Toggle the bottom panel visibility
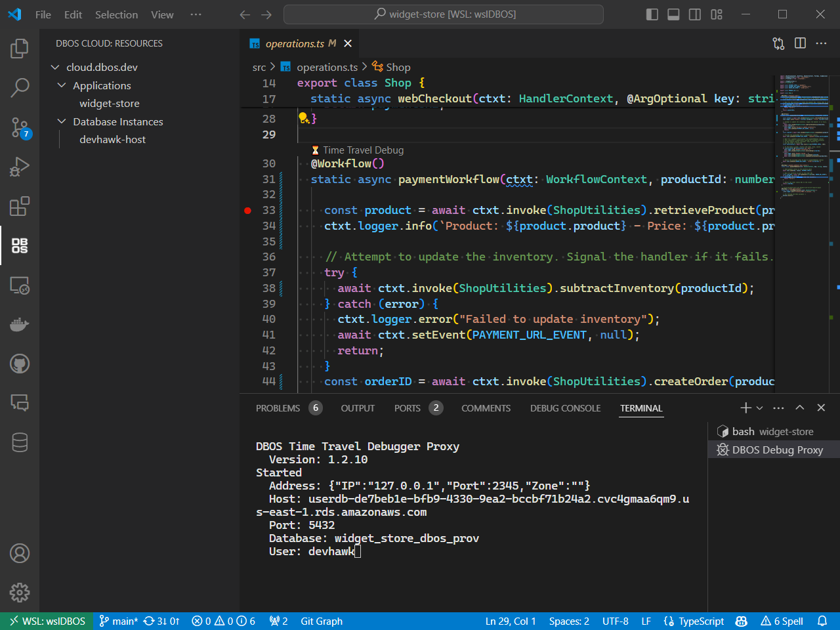The height and width of the screenshot is (630, 840). click(x=673, y=14)
